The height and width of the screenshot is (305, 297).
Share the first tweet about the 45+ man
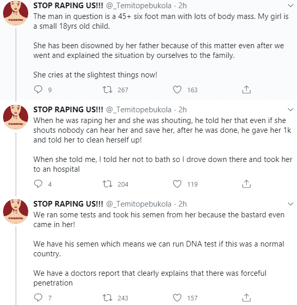[x=246, y=90]
